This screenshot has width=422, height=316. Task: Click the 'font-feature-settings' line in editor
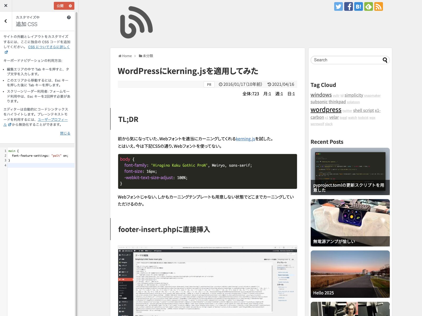(x=40, y=156)
